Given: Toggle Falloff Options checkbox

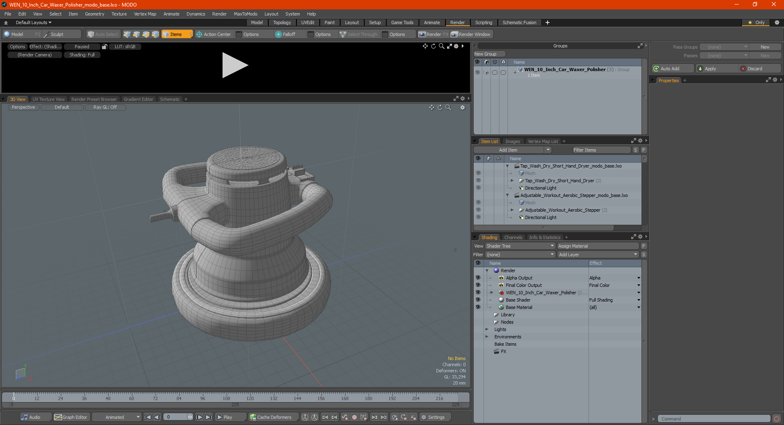Looking at the screenshot, I should click(x=311, y=34).
